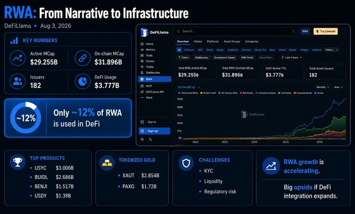Toggle the Stablecoins filter chip
The height and width of the screenshot is (214, 355).
point(202,58)
